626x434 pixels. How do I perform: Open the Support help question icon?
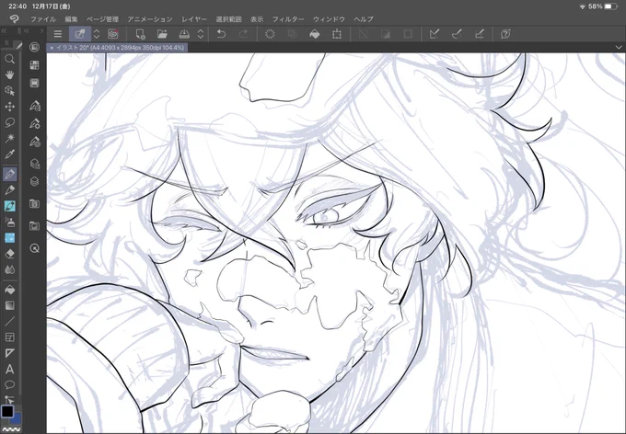505,34
